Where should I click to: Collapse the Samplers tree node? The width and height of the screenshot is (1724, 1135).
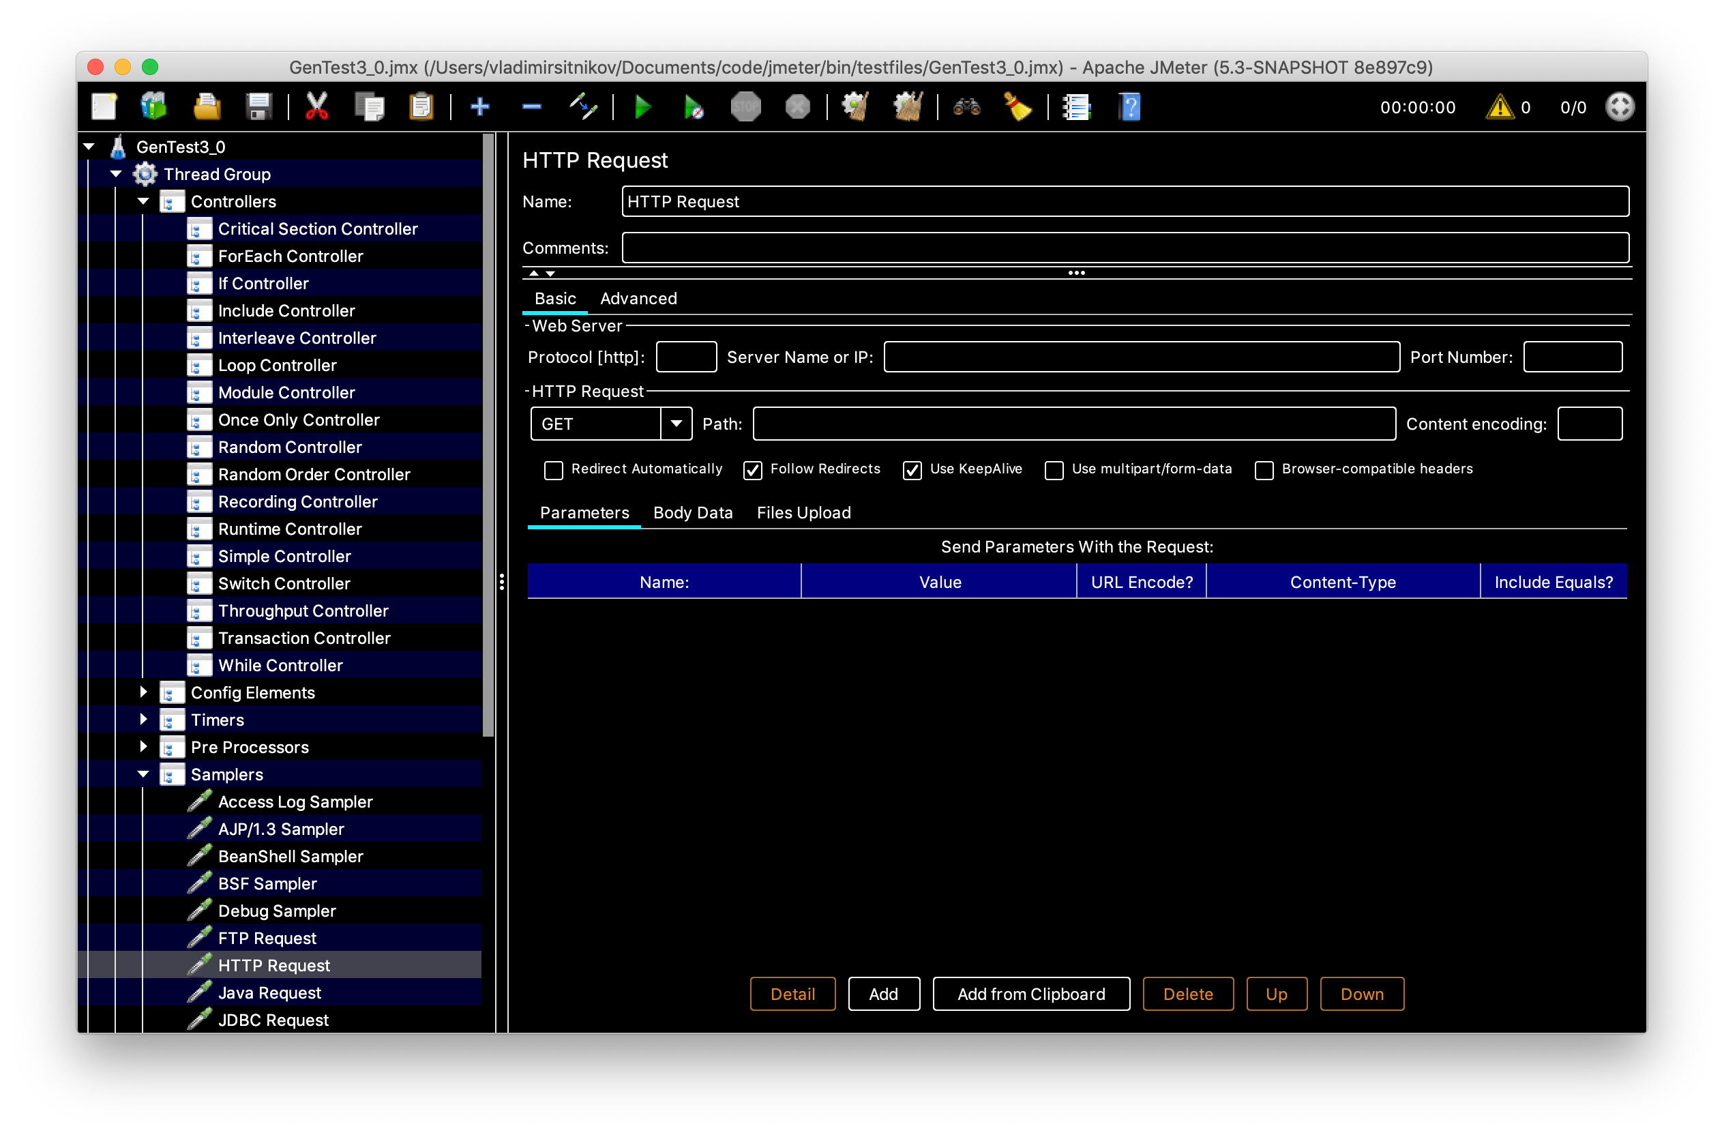(x=143, y=774)
